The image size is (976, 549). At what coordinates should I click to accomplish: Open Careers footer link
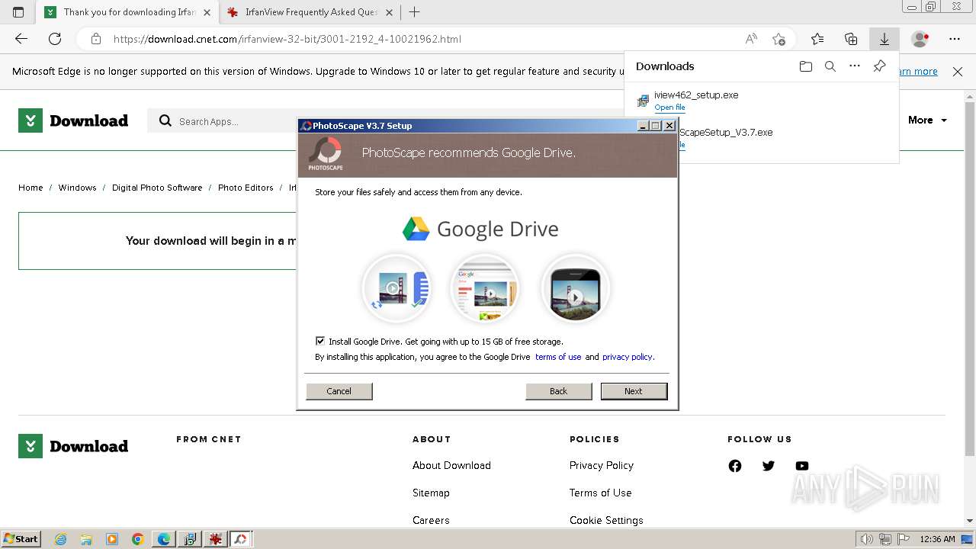[431, 520]
